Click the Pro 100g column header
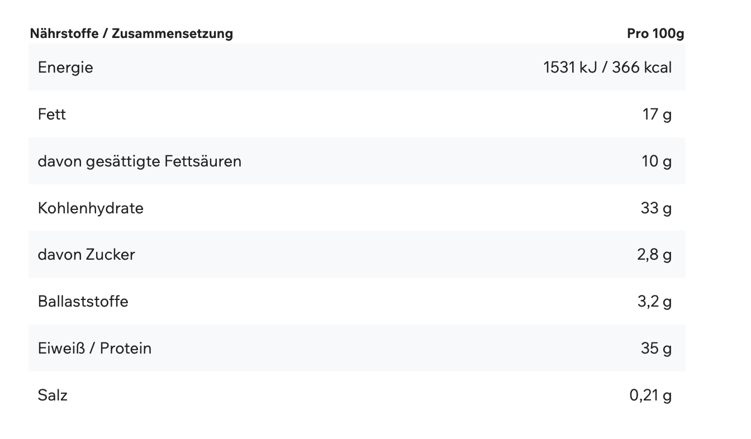Screen dimensions: 751x439 [x=655, y=34]
